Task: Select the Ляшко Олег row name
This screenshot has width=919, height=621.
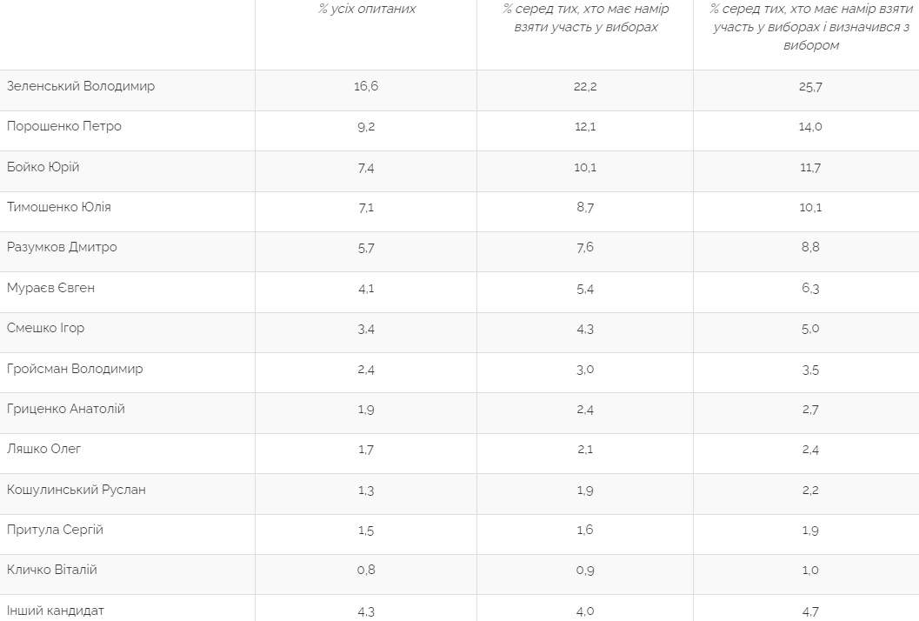Action: [44, 449]
